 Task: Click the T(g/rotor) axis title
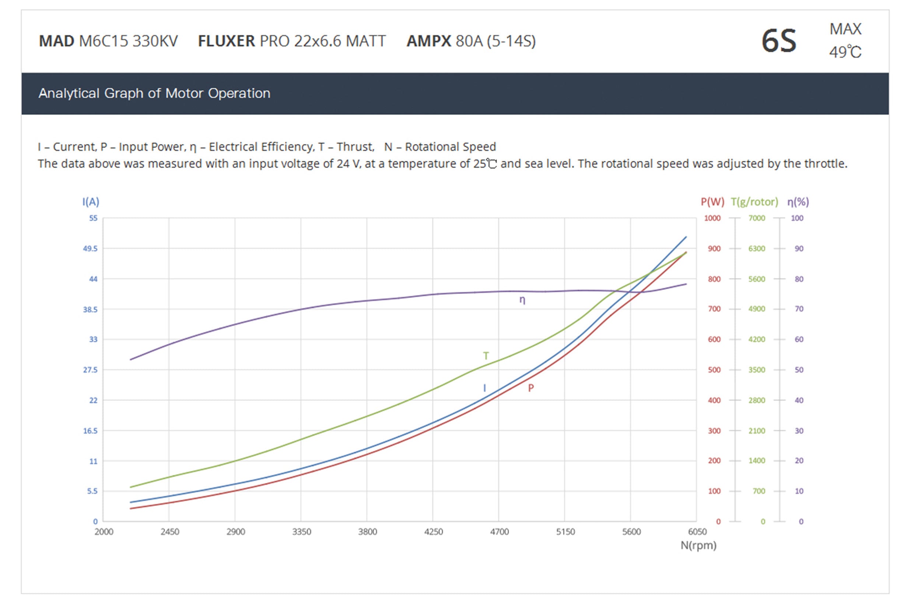point(754,201)
